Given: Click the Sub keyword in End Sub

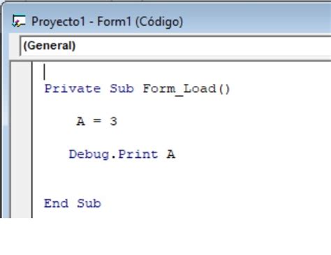Looking at the screenshot, I should tap(89, 203).
